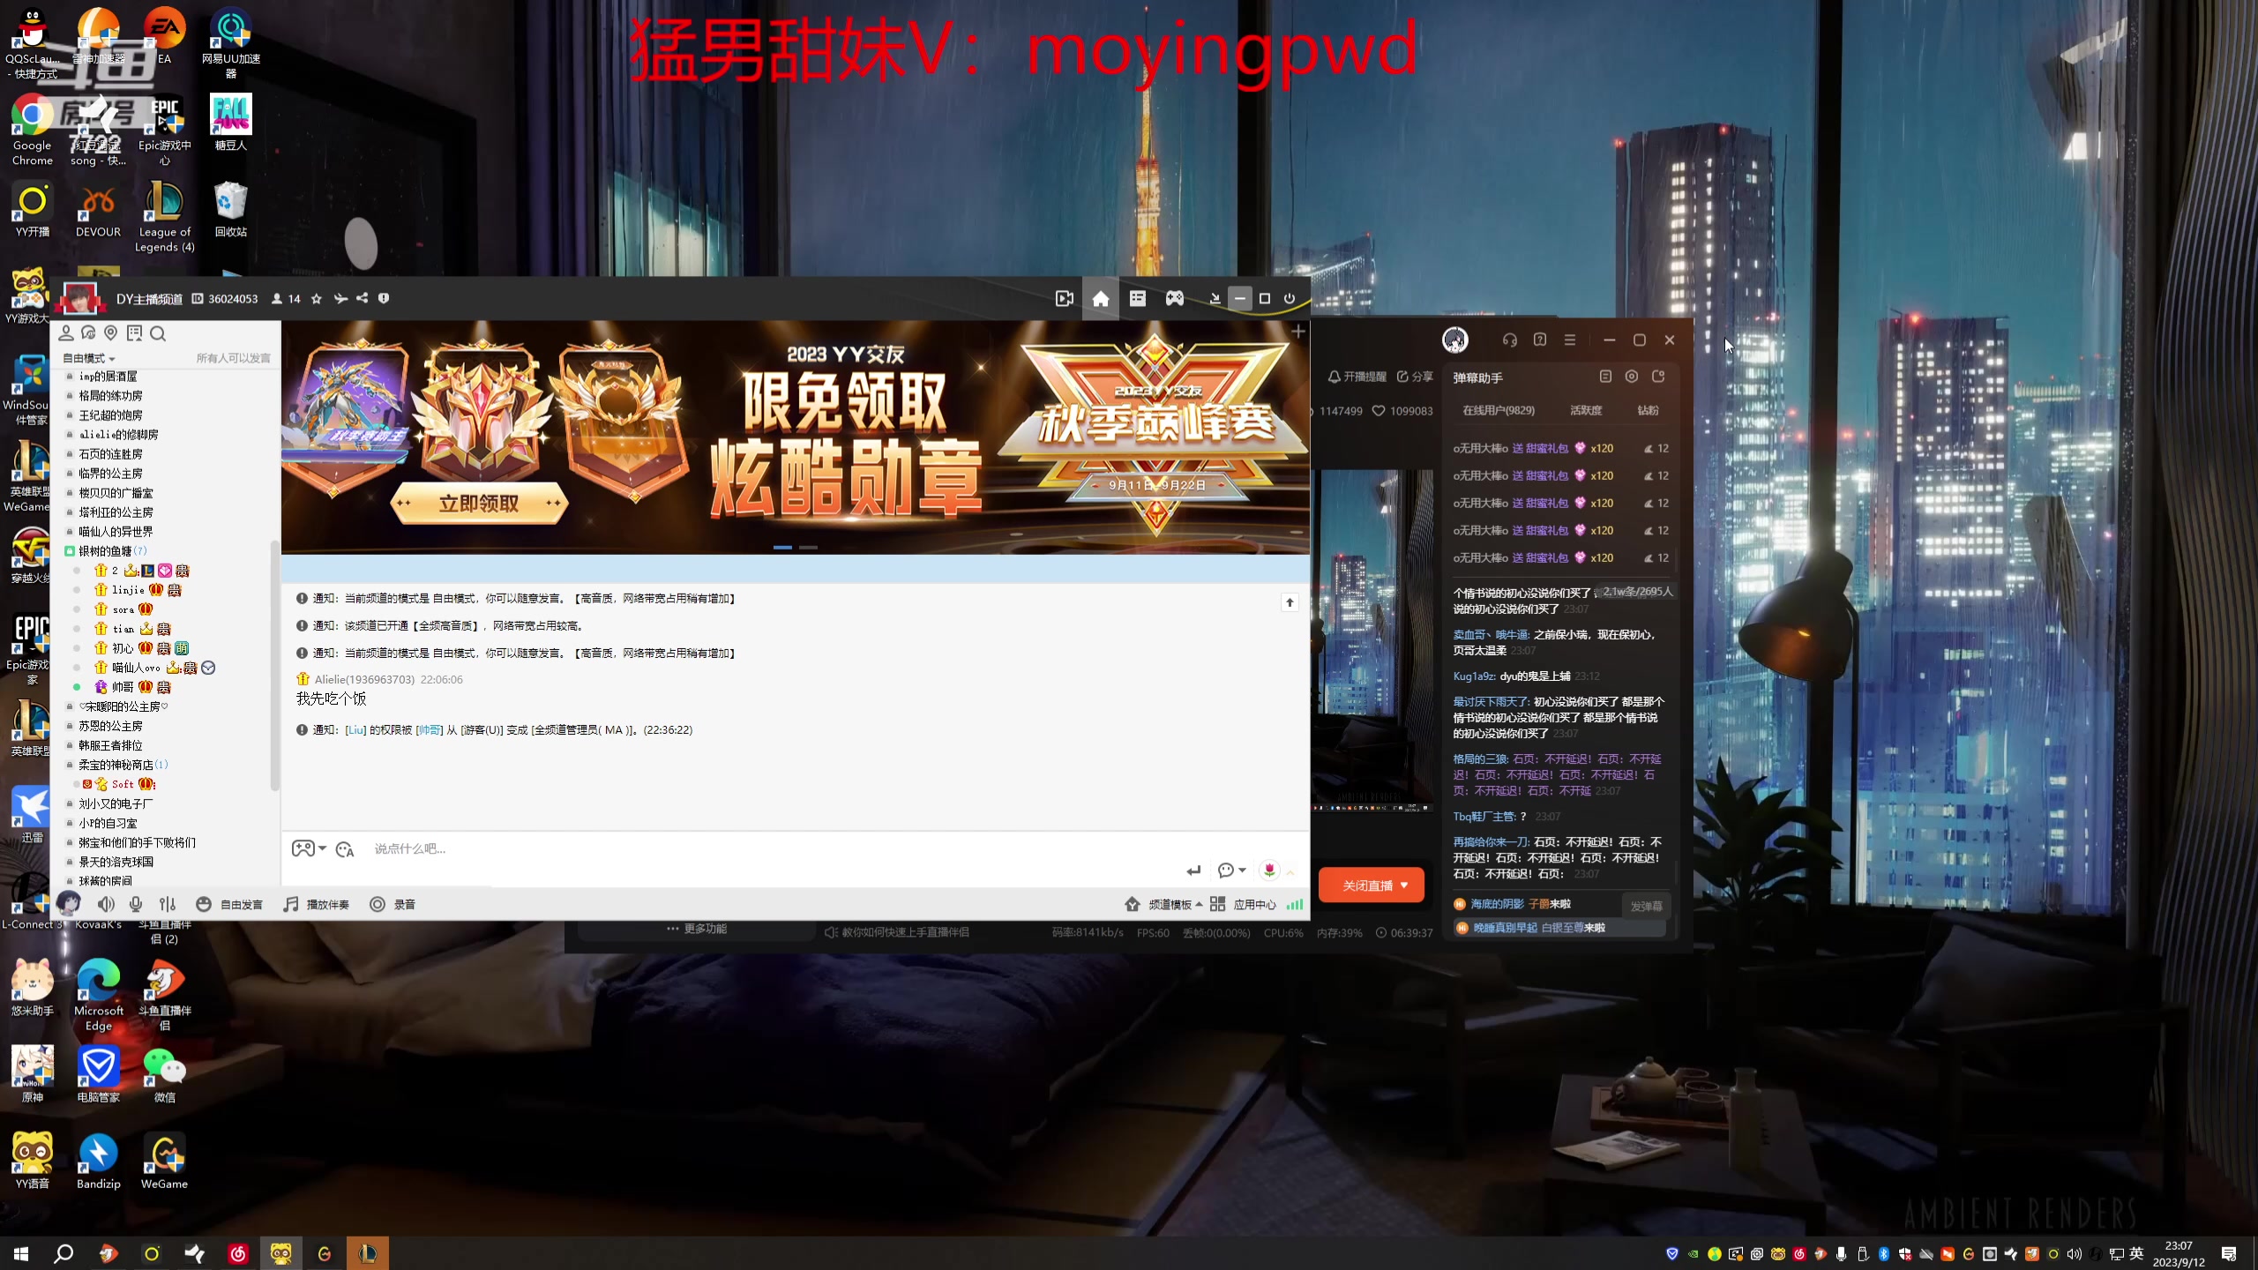This screenshot has width=2258, height=1270.
Task: Toggle 录音 recording
Action: click(393, 904)
